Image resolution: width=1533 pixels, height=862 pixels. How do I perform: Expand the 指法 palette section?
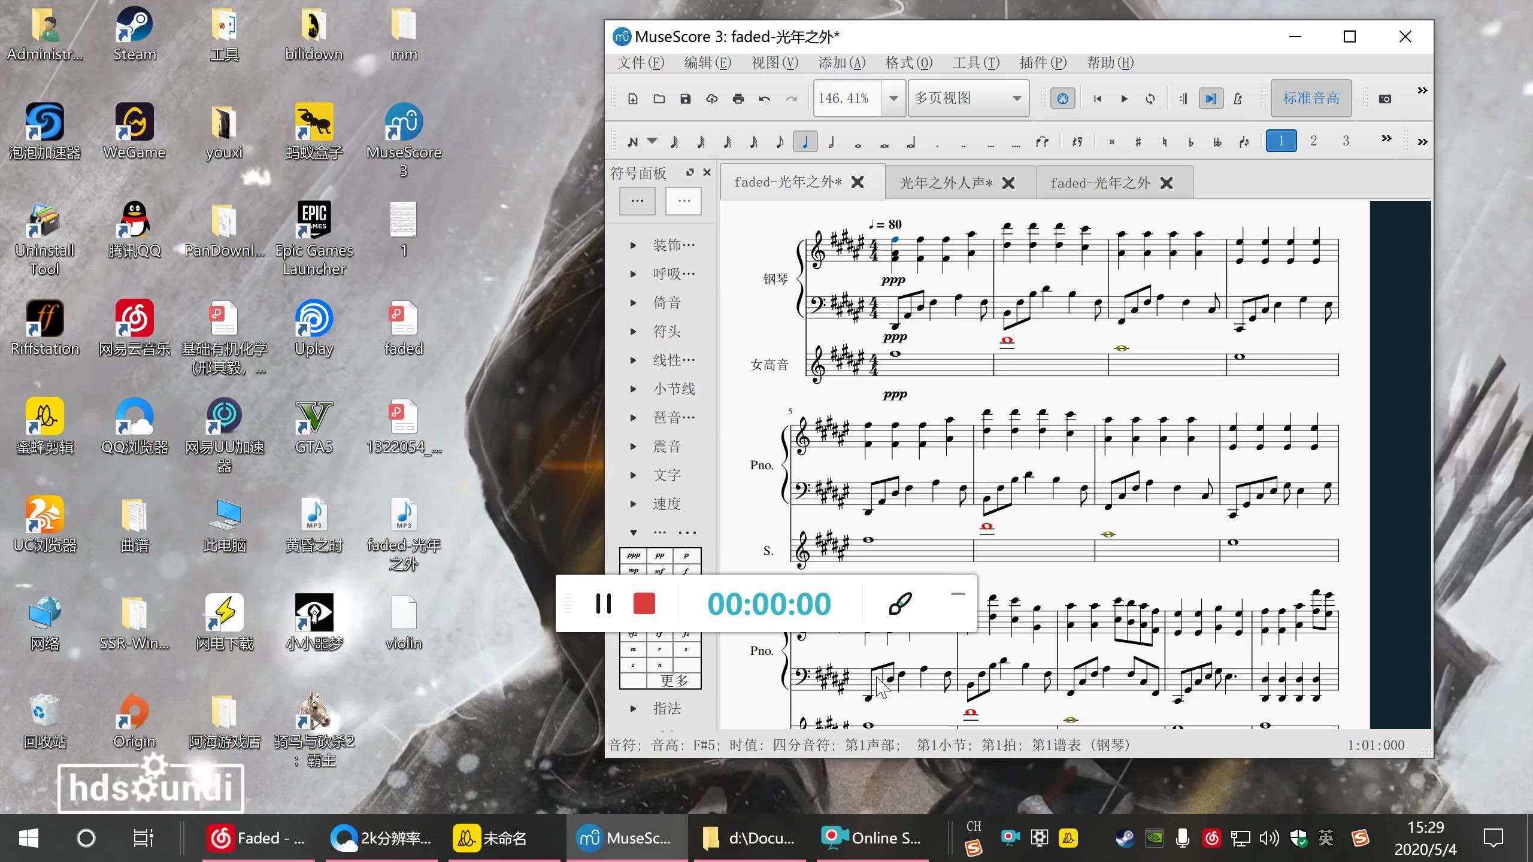[x=633, y=709]
